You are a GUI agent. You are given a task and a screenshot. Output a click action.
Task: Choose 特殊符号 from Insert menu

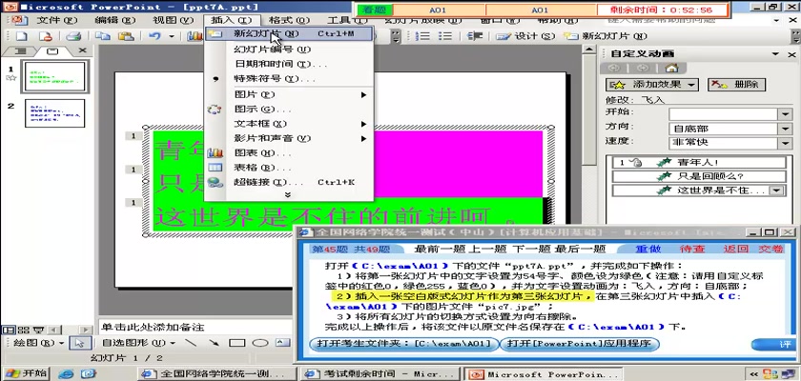tap(289, 79)
